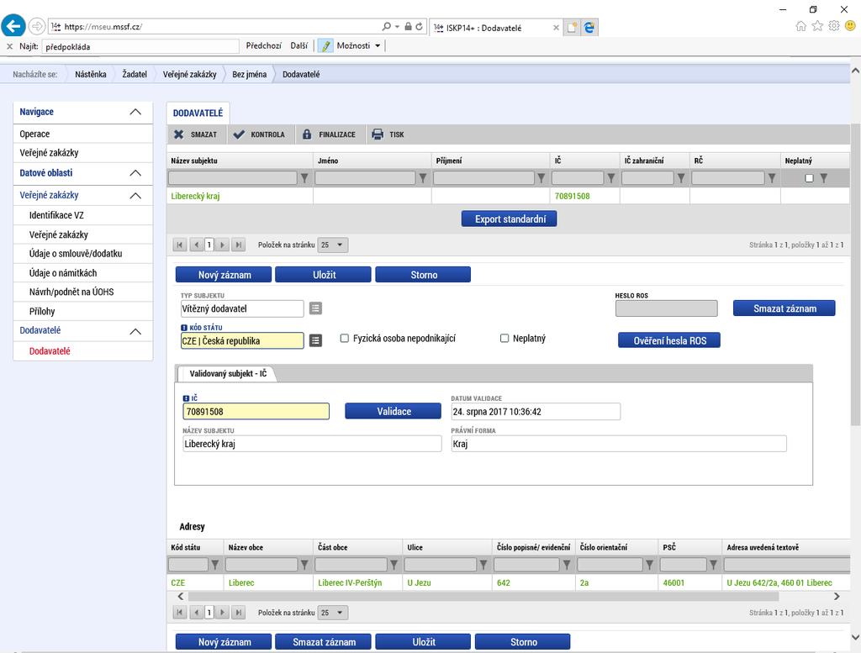Collapse Veřejné zakázky sidebar group
Image resolution: width=861 pixels, height=653 pixels.
(135, 196)
